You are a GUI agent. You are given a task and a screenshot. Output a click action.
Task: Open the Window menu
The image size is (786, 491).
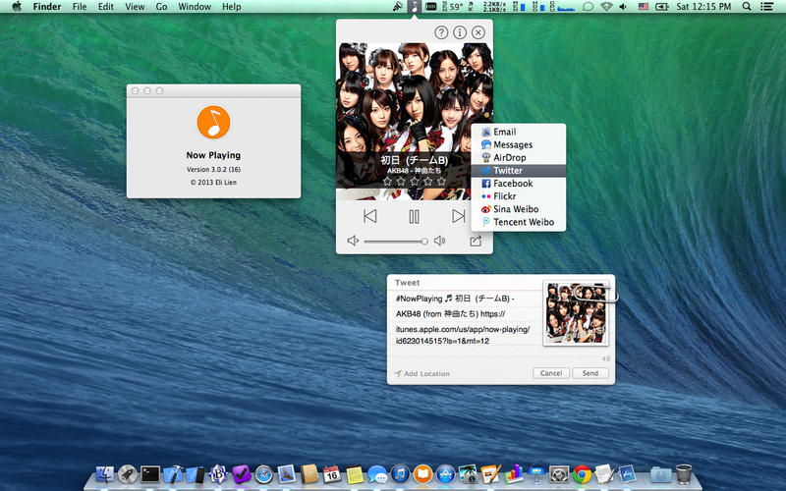pyautogui.click(x=195, y=7)
